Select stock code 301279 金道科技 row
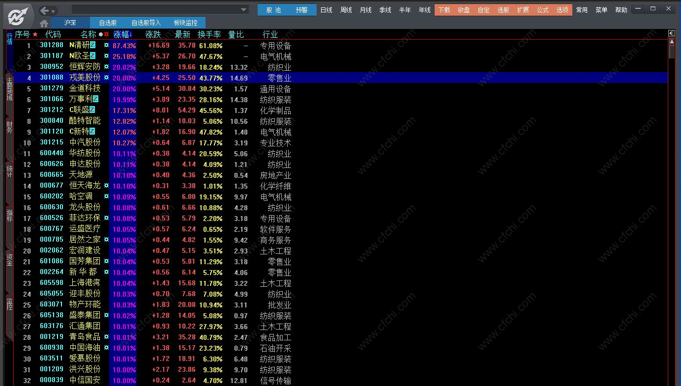Viewport: 681px width, 386px height. tap(340, 88)
